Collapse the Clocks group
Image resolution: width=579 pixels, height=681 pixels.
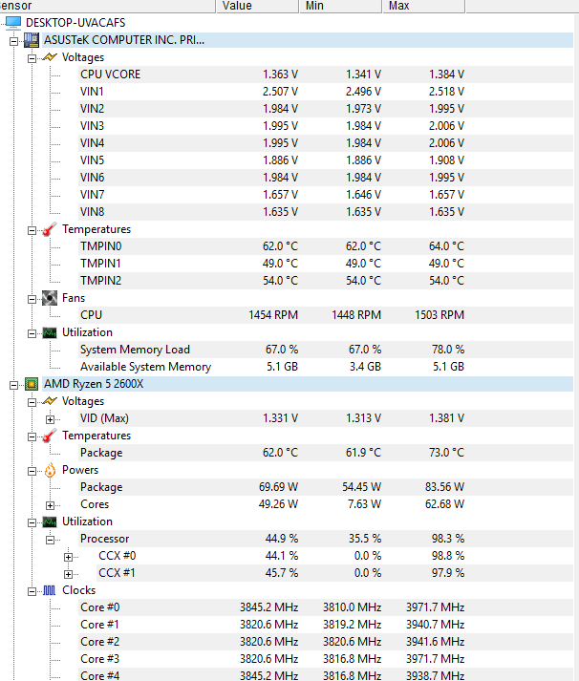32,592
